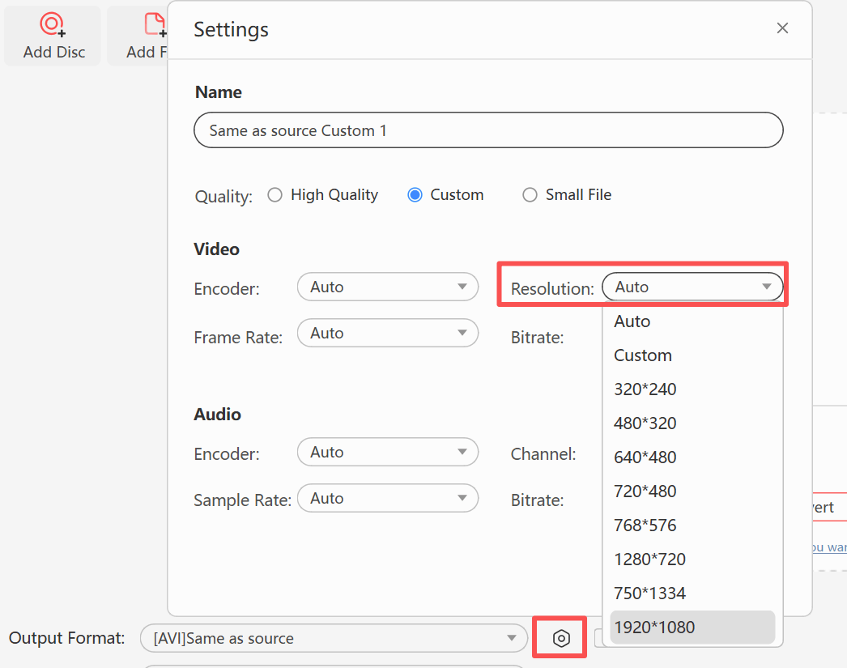This screenshot has height=668, width=847.
Task: Open the Sample Rate dropdown
Action: 388,499
